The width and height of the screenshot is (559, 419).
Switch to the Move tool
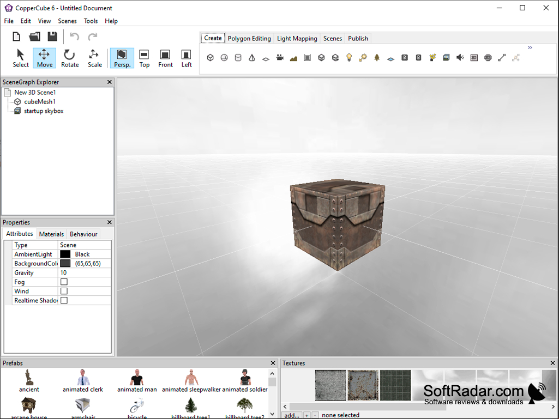pyautogui.click(x=44, y=58)
